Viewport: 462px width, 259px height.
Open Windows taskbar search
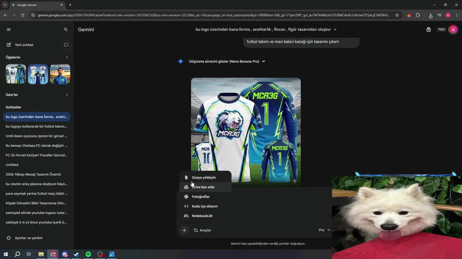(x=17, y=254)
